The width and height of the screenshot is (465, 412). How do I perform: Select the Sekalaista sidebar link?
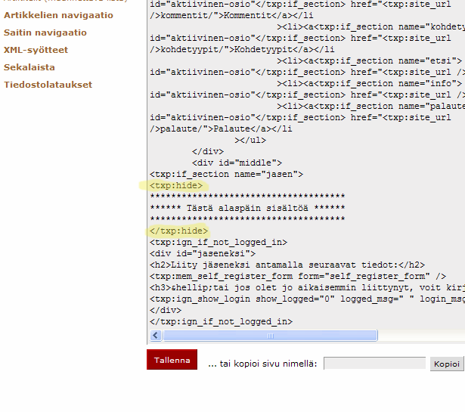click(x=29, y=67)
